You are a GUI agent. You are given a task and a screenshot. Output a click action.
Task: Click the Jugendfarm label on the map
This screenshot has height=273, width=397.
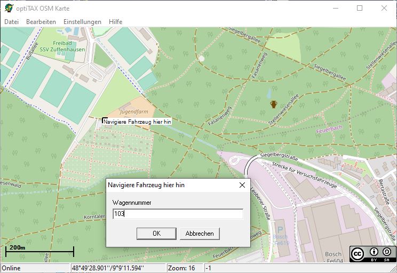click(134, 111)
